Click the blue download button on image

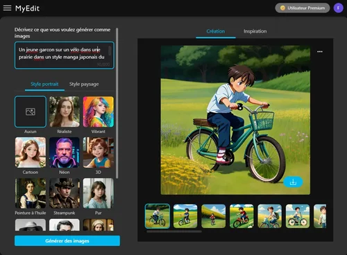point(293,182)
